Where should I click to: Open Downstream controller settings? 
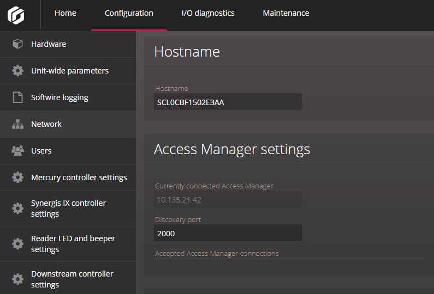(x=68, y=278)
